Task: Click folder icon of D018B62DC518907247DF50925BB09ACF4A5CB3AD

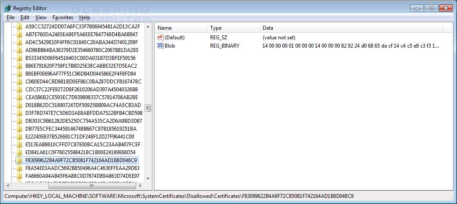Action: coord(20,105)
